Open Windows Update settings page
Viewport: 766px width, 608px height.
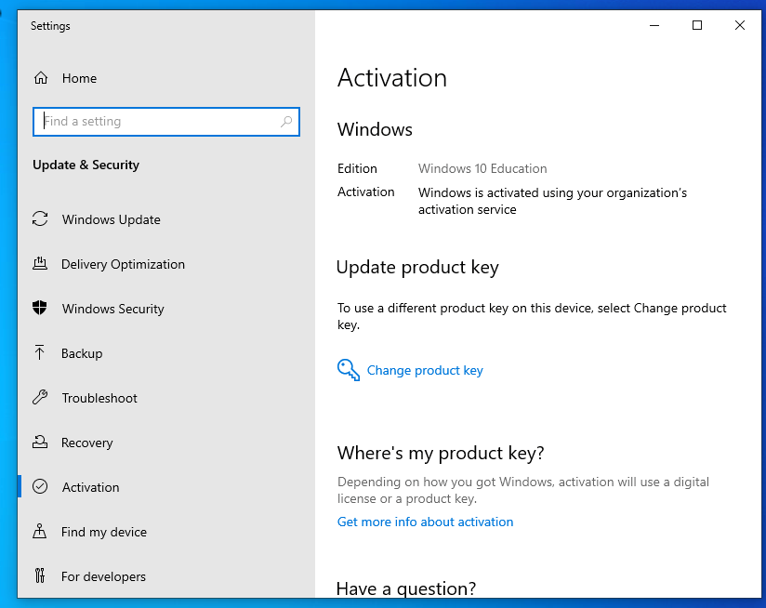click(x=166, y=219)
